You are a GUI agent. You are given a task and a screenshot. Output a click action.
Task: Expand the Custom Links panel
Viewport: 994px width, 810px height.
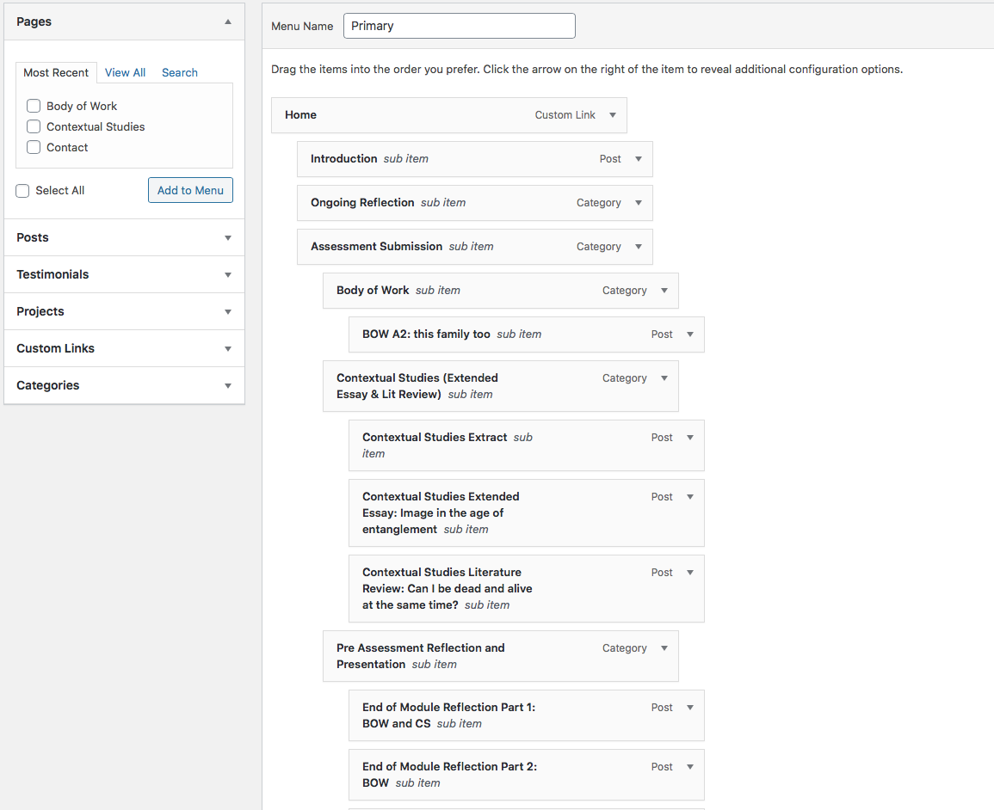[x=124, y=348]
